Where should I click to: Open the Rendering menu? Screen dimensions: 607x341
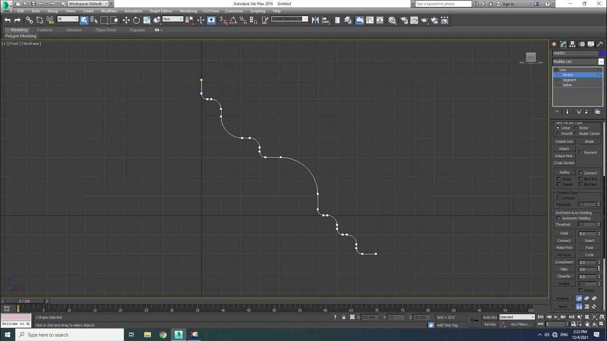[188, 11]
